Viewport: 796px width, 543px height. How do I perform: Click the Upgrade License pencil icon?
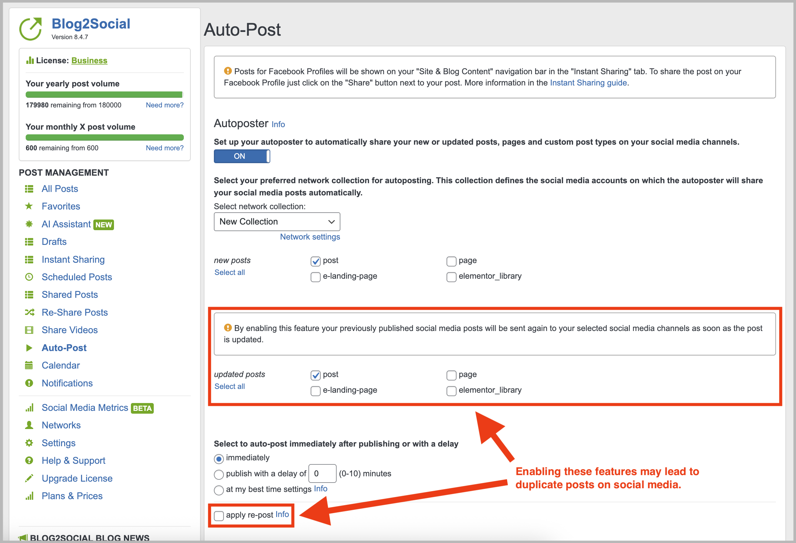pyautogui.click(x=29, y=478)
